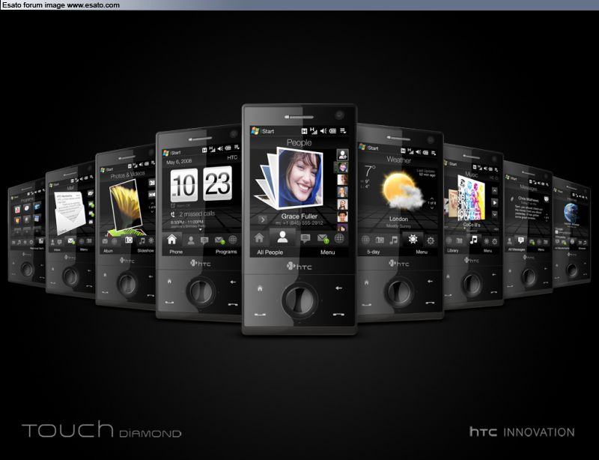This screenshot has width=599, height=460.
Task: Open the envelope letter on Mail phone
Action: tap(70, 213)
